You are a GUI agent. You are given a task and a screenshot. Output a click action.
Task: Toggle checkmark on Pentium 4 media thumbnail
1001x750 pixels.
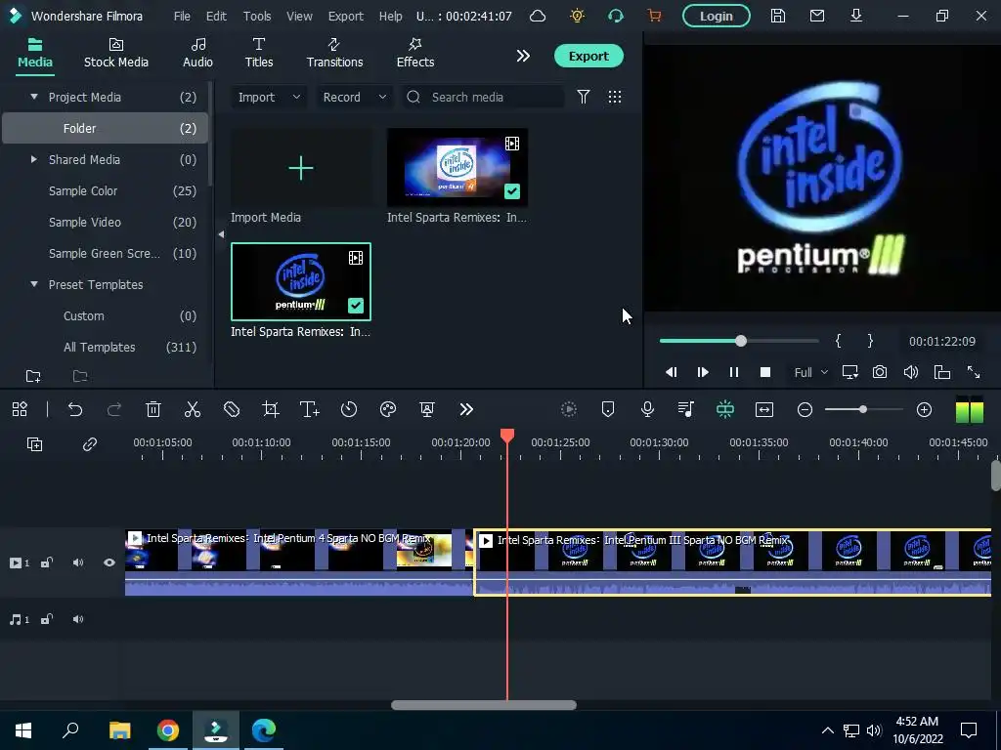point(512,191)
